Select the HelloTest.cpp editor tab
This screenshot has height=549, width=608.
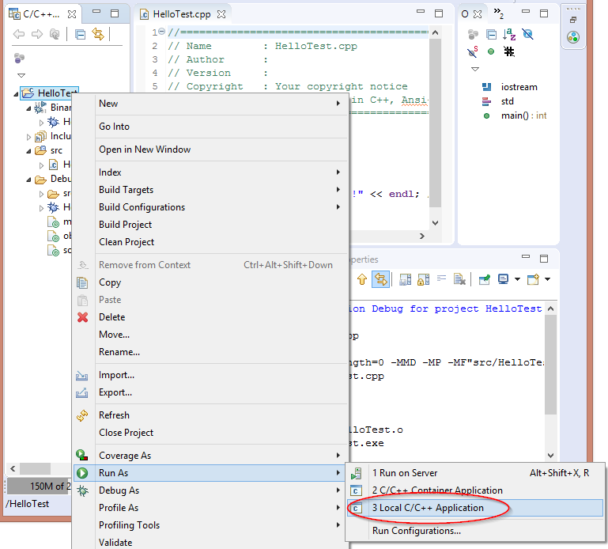181,14
